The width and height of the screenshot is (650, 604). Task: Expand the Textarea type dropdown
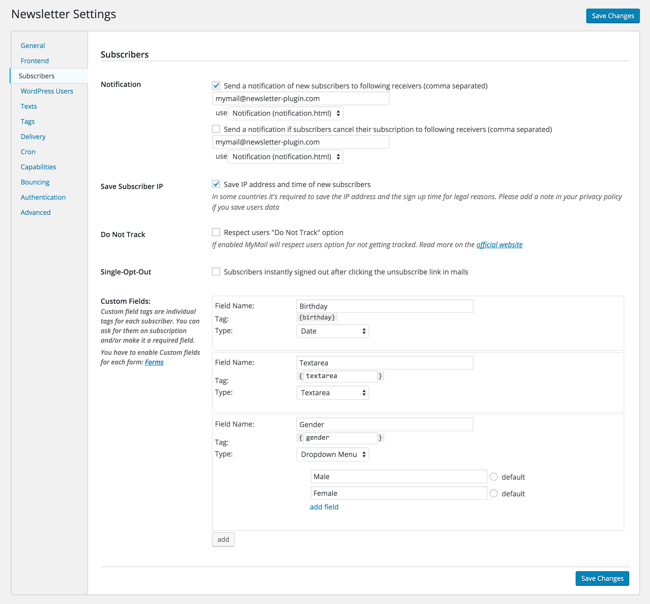pyautogui.click(x=332, y=393)
